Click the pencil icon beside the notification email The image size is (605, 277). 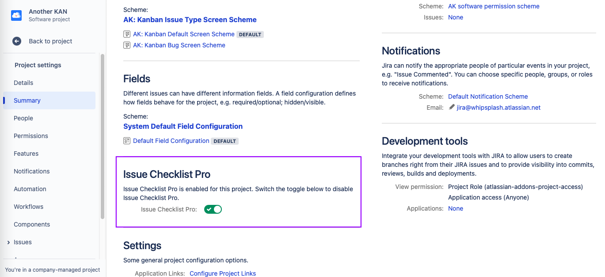click(x=452, y=108)
